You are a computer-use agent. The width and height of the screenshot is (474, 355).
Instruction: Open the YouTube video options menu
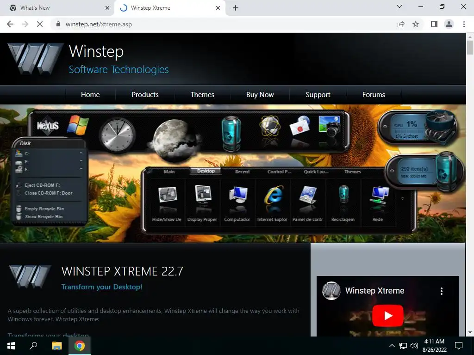[x=442, y=291]
